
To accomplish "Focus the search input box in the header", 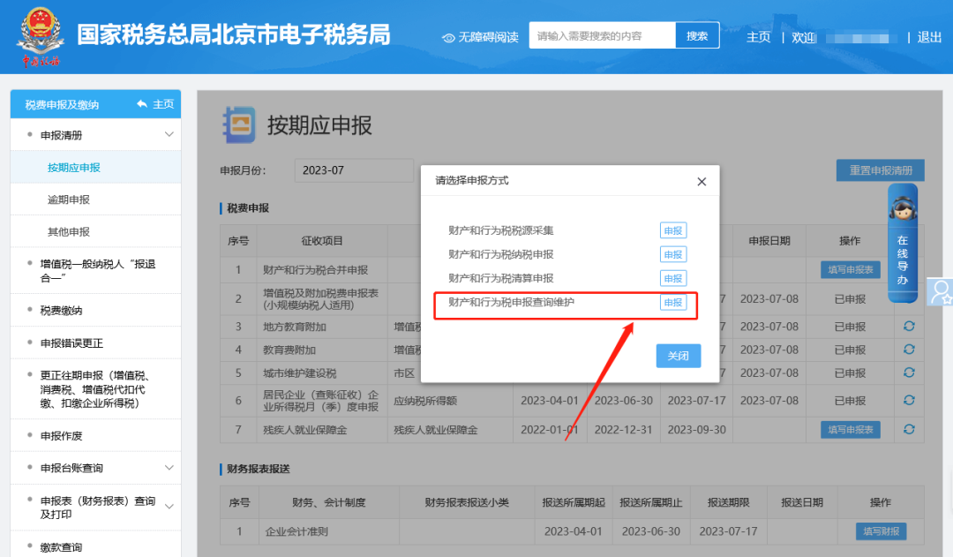I will [602, 36].
